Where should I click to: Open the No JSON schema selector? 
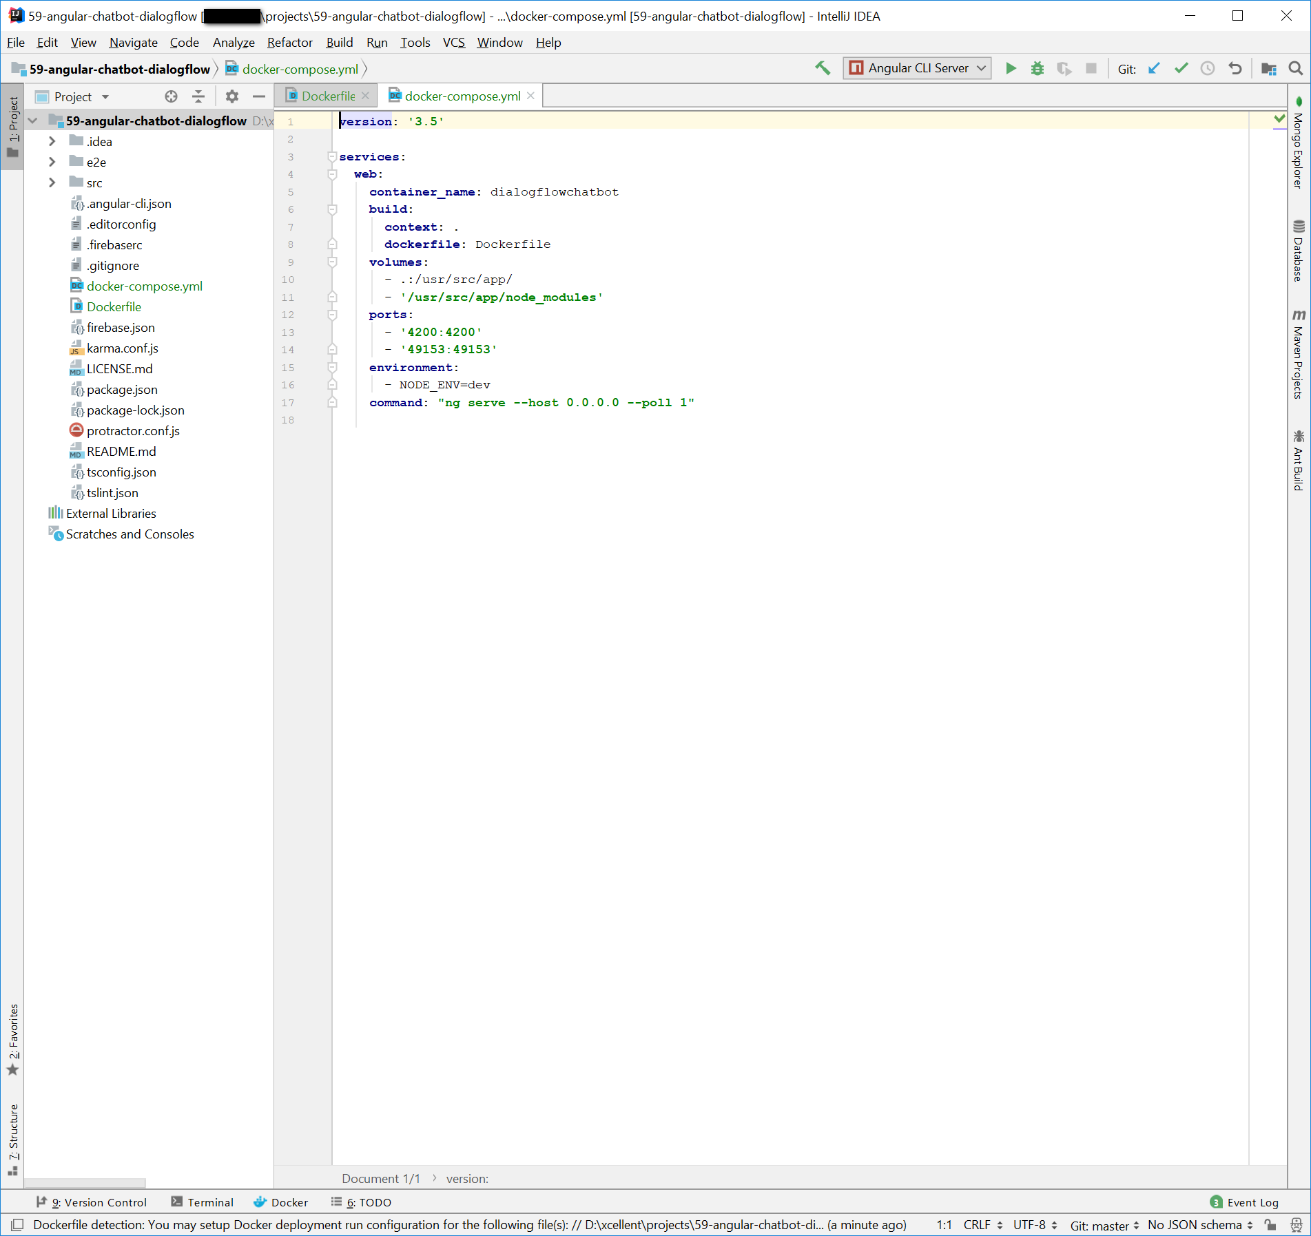point(1200,1225)
